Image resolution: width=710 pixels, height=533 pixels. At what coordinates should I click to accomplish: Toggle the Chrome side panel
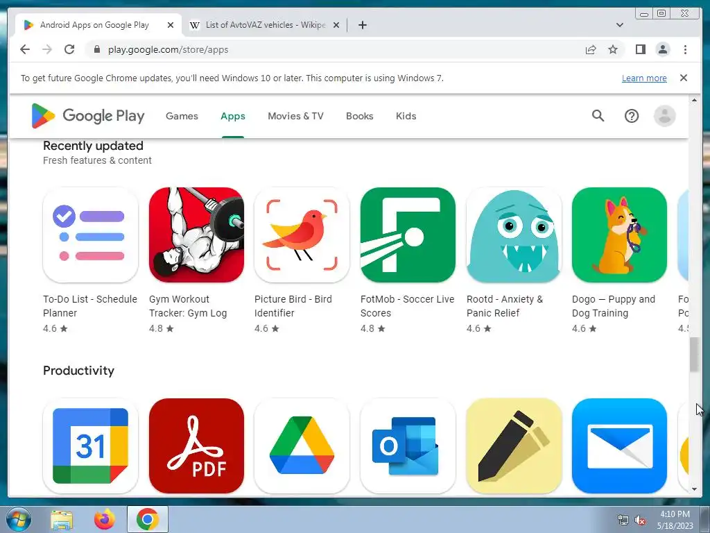[x=640, y=49]
